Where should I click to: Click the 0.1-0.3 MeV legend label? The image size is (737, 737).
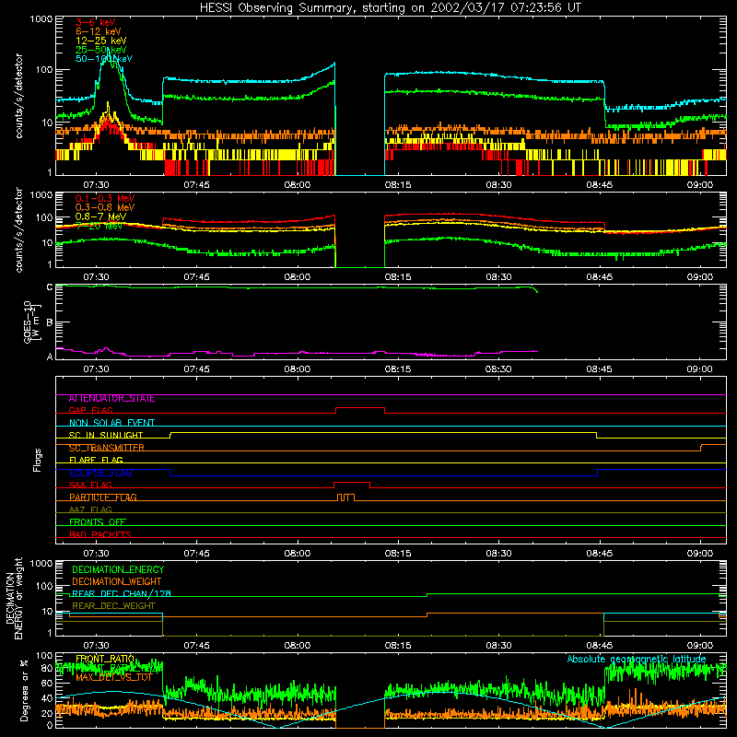[x=105, y=198]
